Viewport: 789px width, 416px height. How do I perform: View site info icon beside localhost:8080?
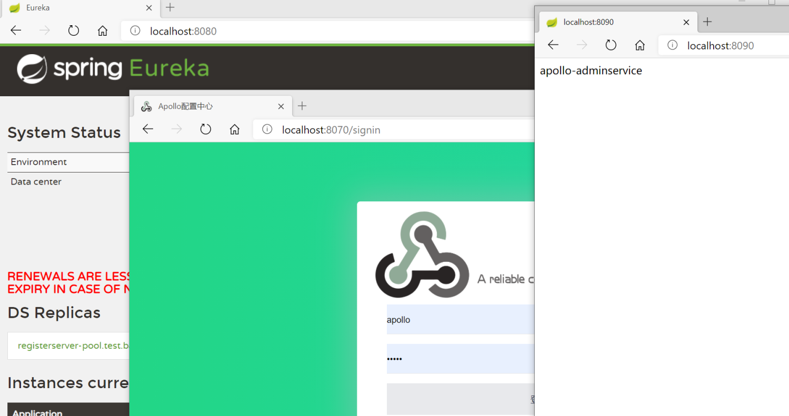(x=135, y=31)
